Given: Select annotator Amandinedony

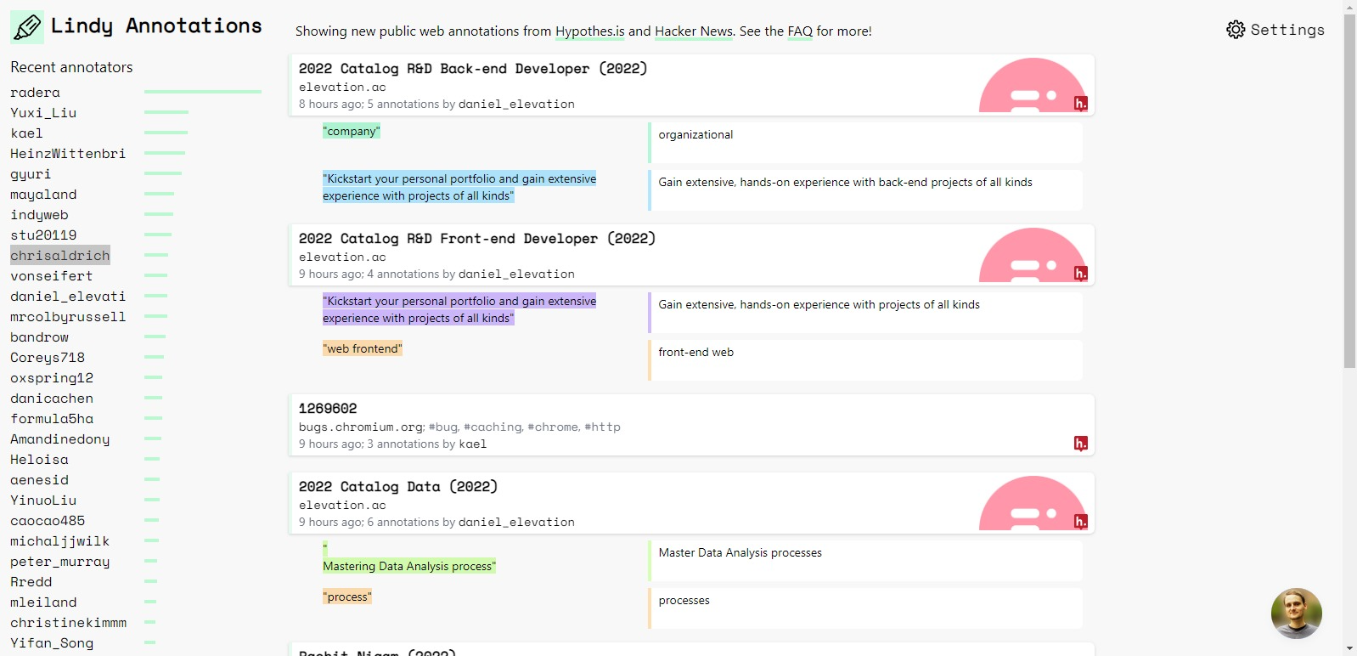Looking at the screenshot, I should 60,439.
